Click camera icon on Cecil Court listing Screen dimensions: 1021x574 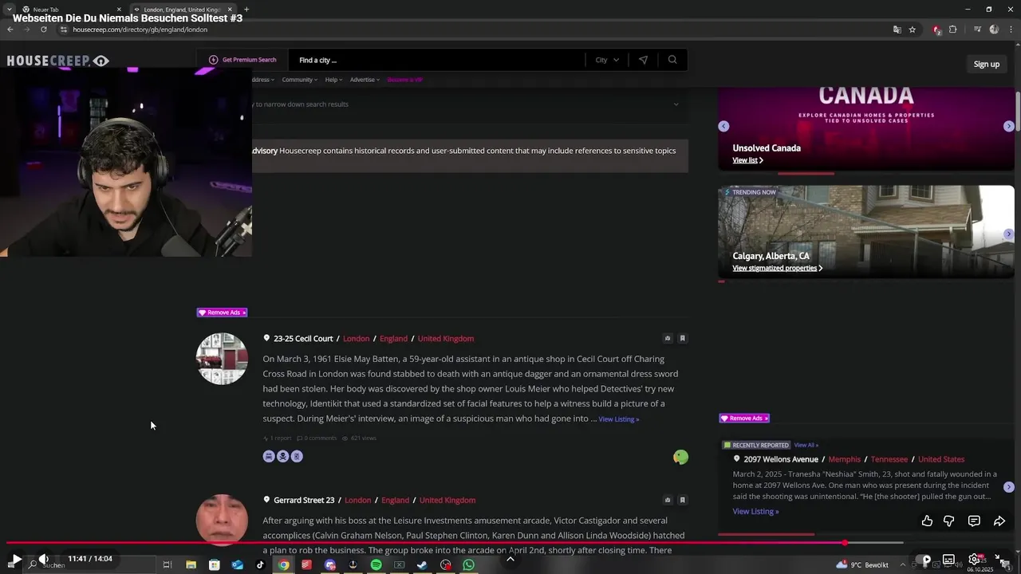point(668,338)
